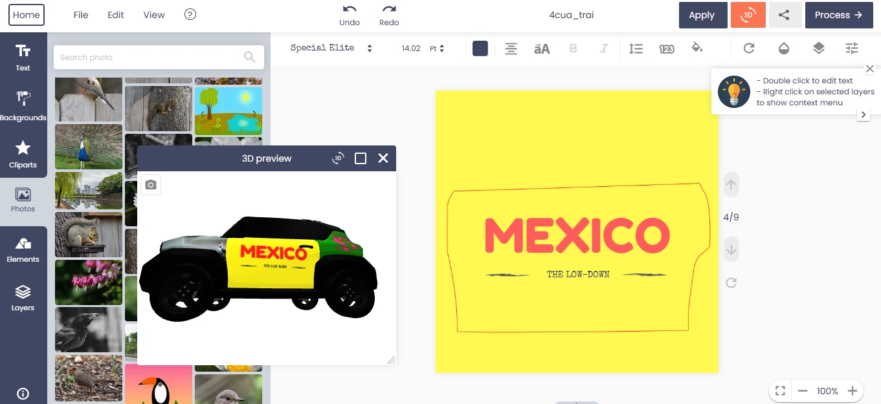Click the line spacing icon
Viewport: 881px width, 404px height.
pos(636,48)
